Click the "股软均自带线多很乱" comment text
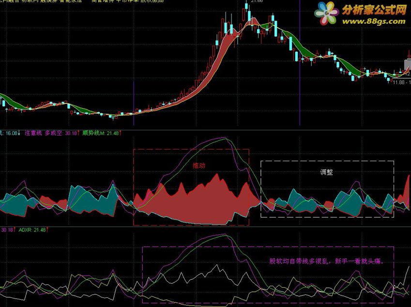411x307 pixels. tap(299, 261)
